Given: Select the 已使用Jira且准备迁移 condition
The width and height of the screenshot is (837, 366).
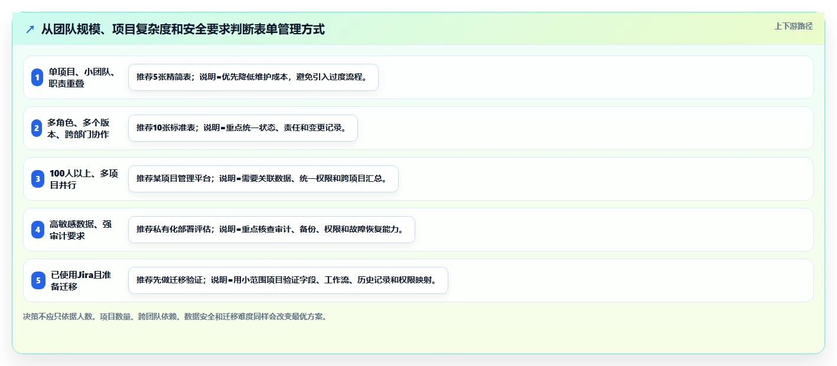Looking at the screenshot, I should coord(81,280).
